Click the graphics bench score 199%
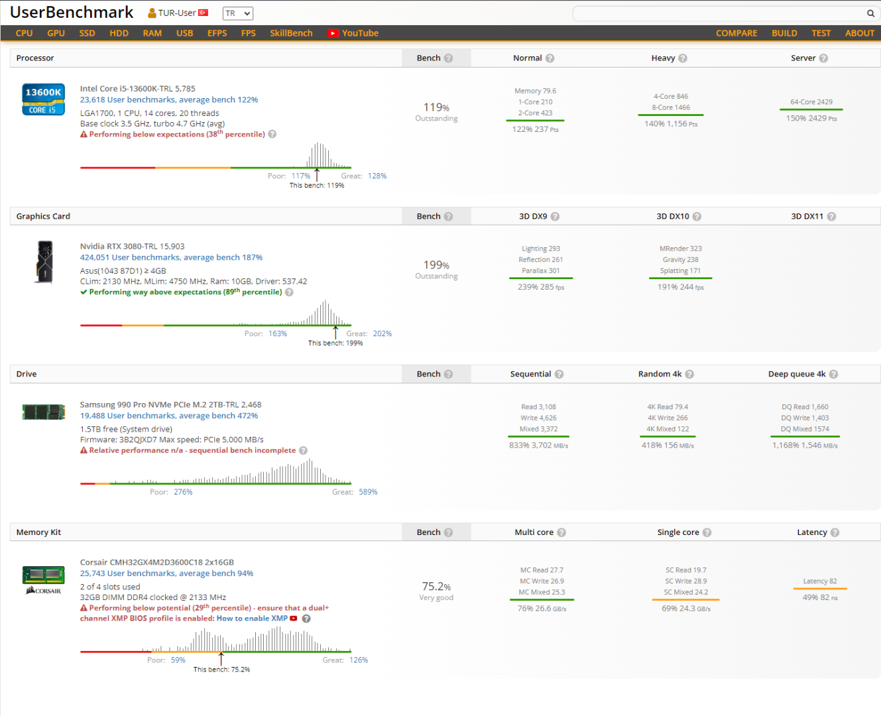The image size is (881, 716). click(x=436, y=265)
